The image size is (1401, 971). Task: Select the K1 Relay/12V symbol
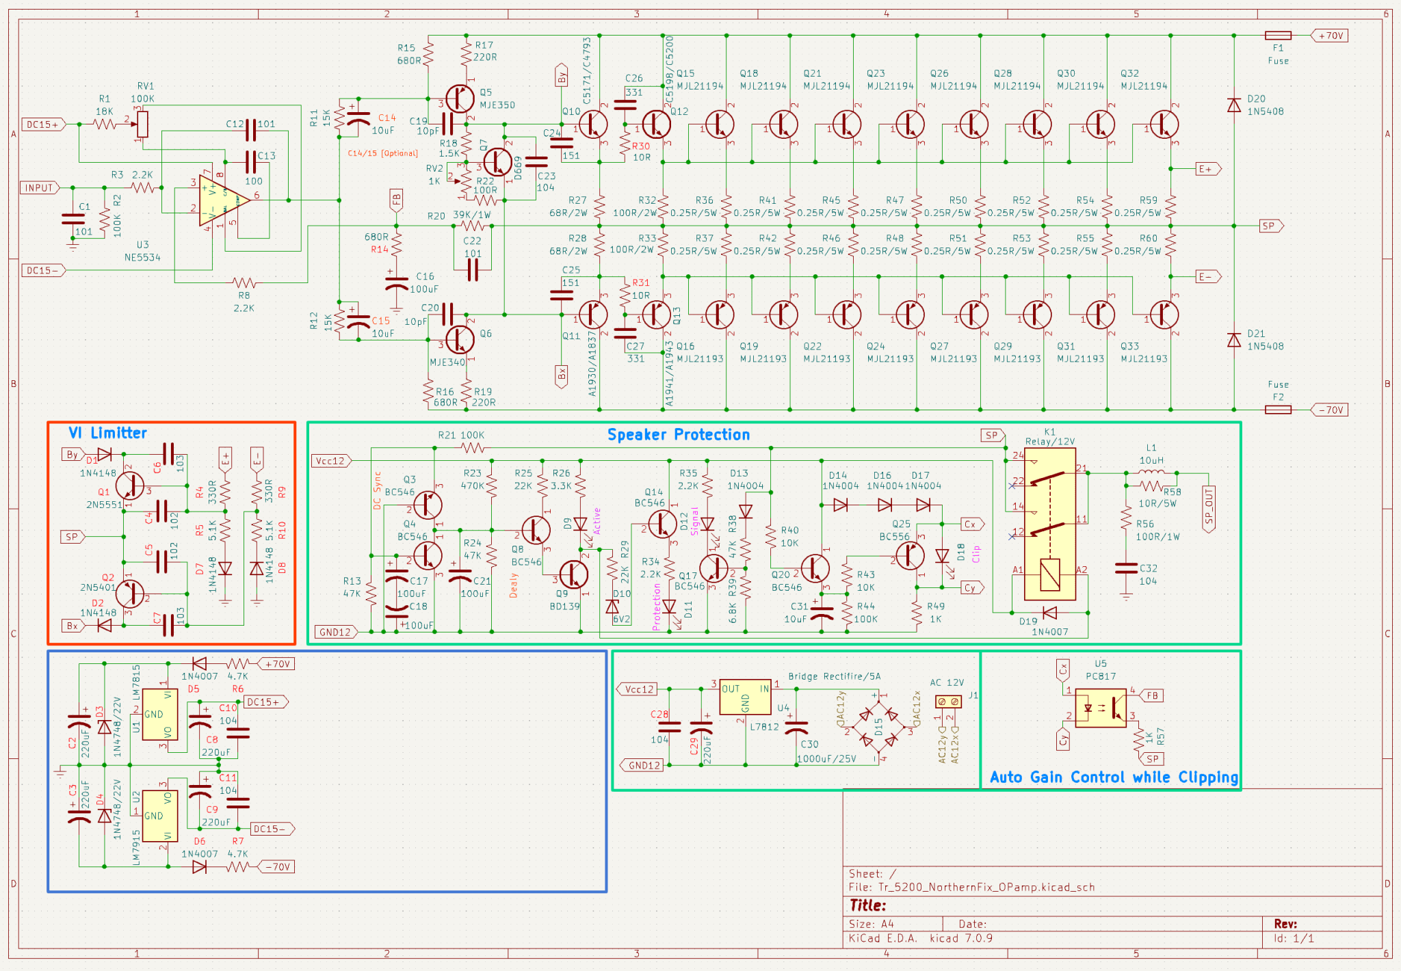click(x=1049, y=524)
